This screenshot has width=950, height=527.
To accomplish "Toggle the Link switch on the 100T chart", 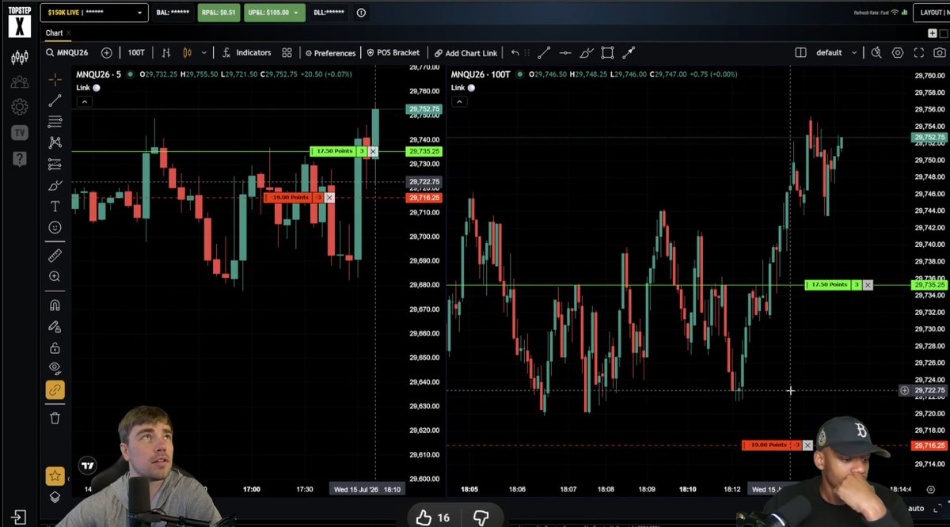I will (x=471, y=88).
